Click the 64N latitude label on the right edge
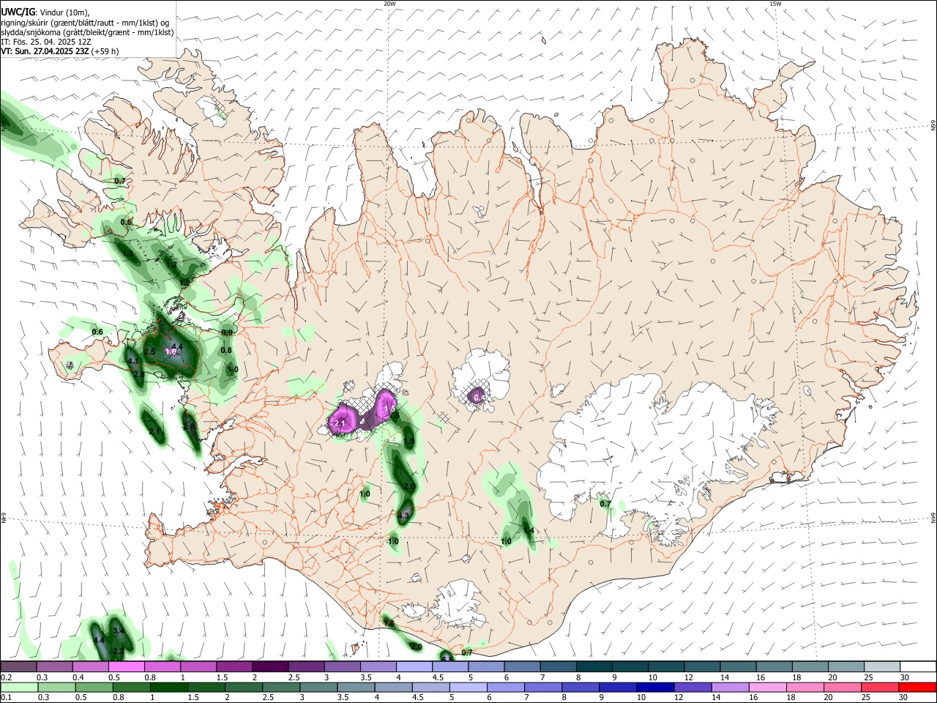This screenshot has height=703, width=937. pyautogui.click(x=933, y=517)
